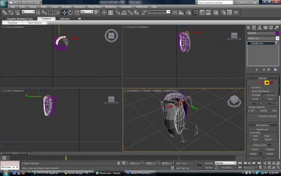The width and height of the screenshot is (281, 176).
Task: Open the Modifiers menu
Action: coord(67,7)
